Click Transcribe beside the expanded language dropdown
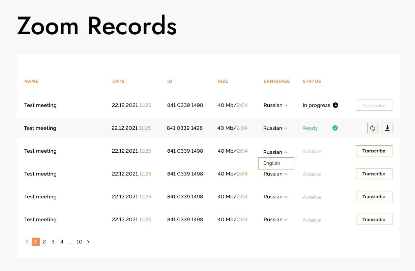This screenshot has width=415, height=271. click(374, 151)
